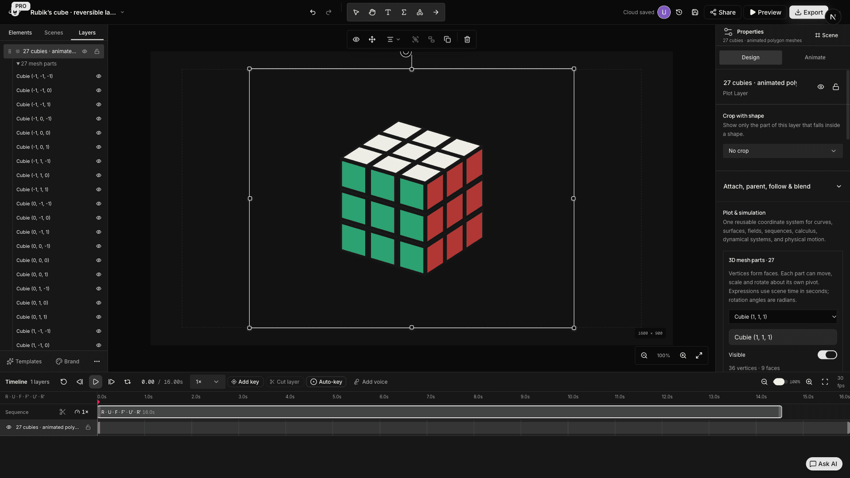Choose the Text tool
850x478 pixels.
(x=388, y=12)
